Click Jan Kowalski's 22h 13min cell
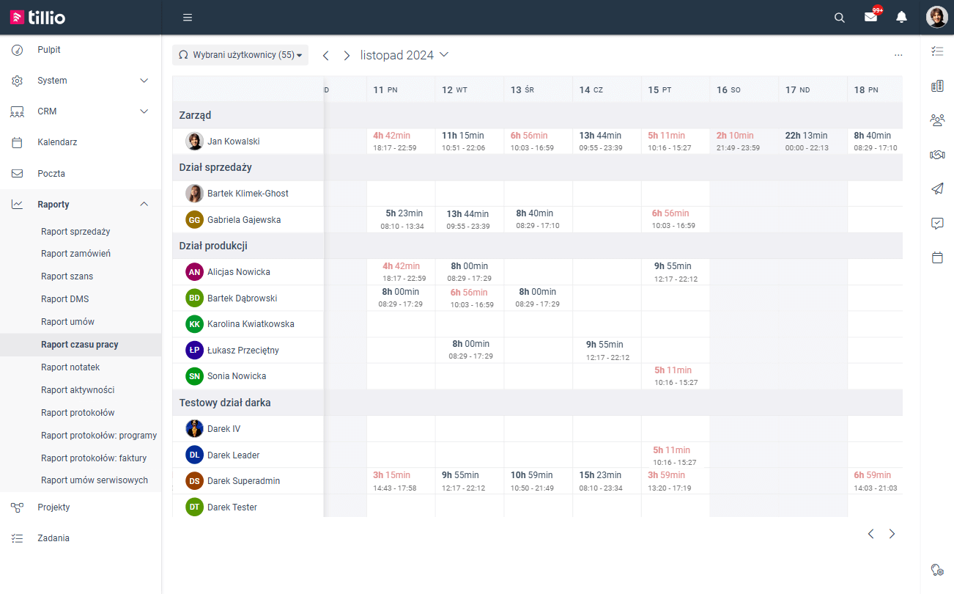 tap(812, 142)
